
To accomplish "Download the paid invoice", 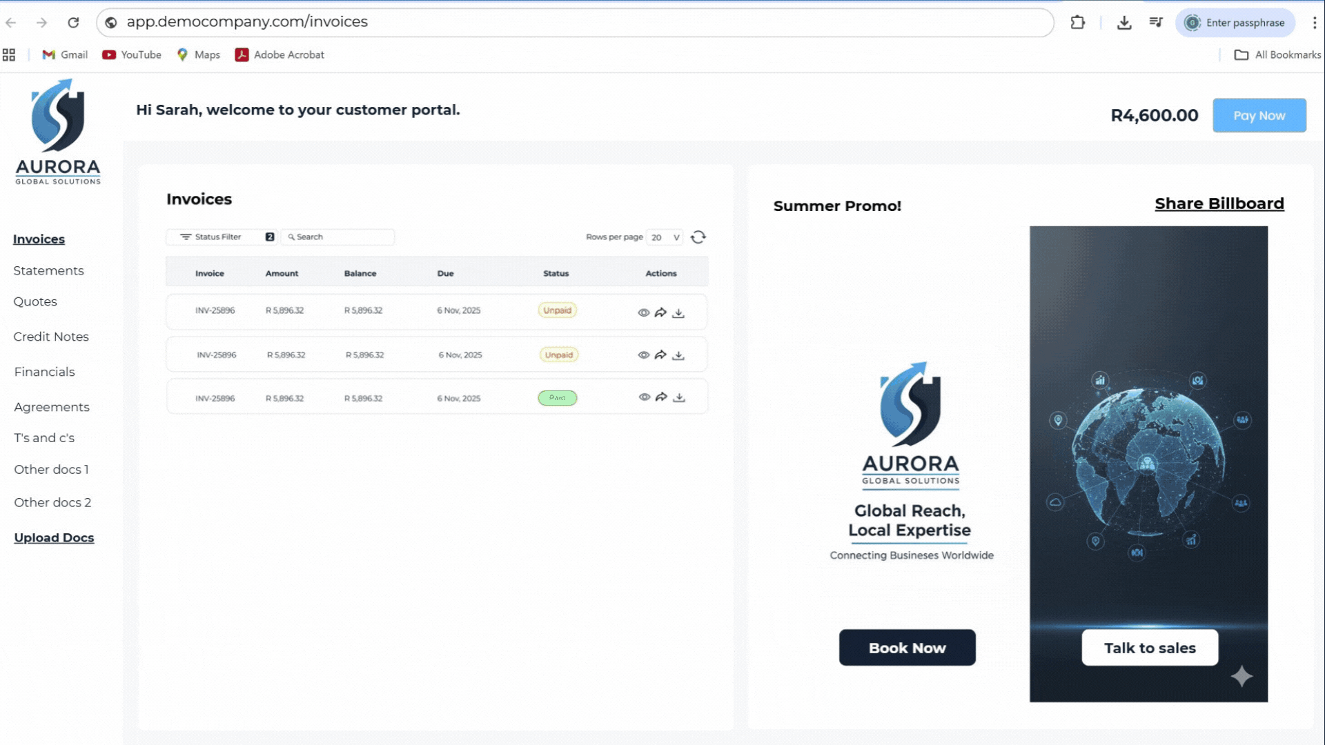I will (679, 397).
